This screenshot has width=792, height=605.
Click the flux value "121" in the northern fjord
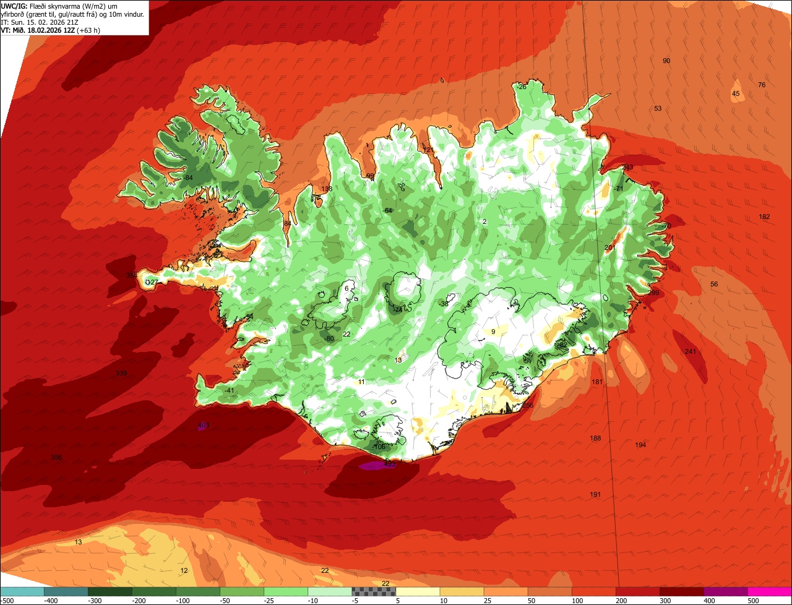[x=428, y=150]
